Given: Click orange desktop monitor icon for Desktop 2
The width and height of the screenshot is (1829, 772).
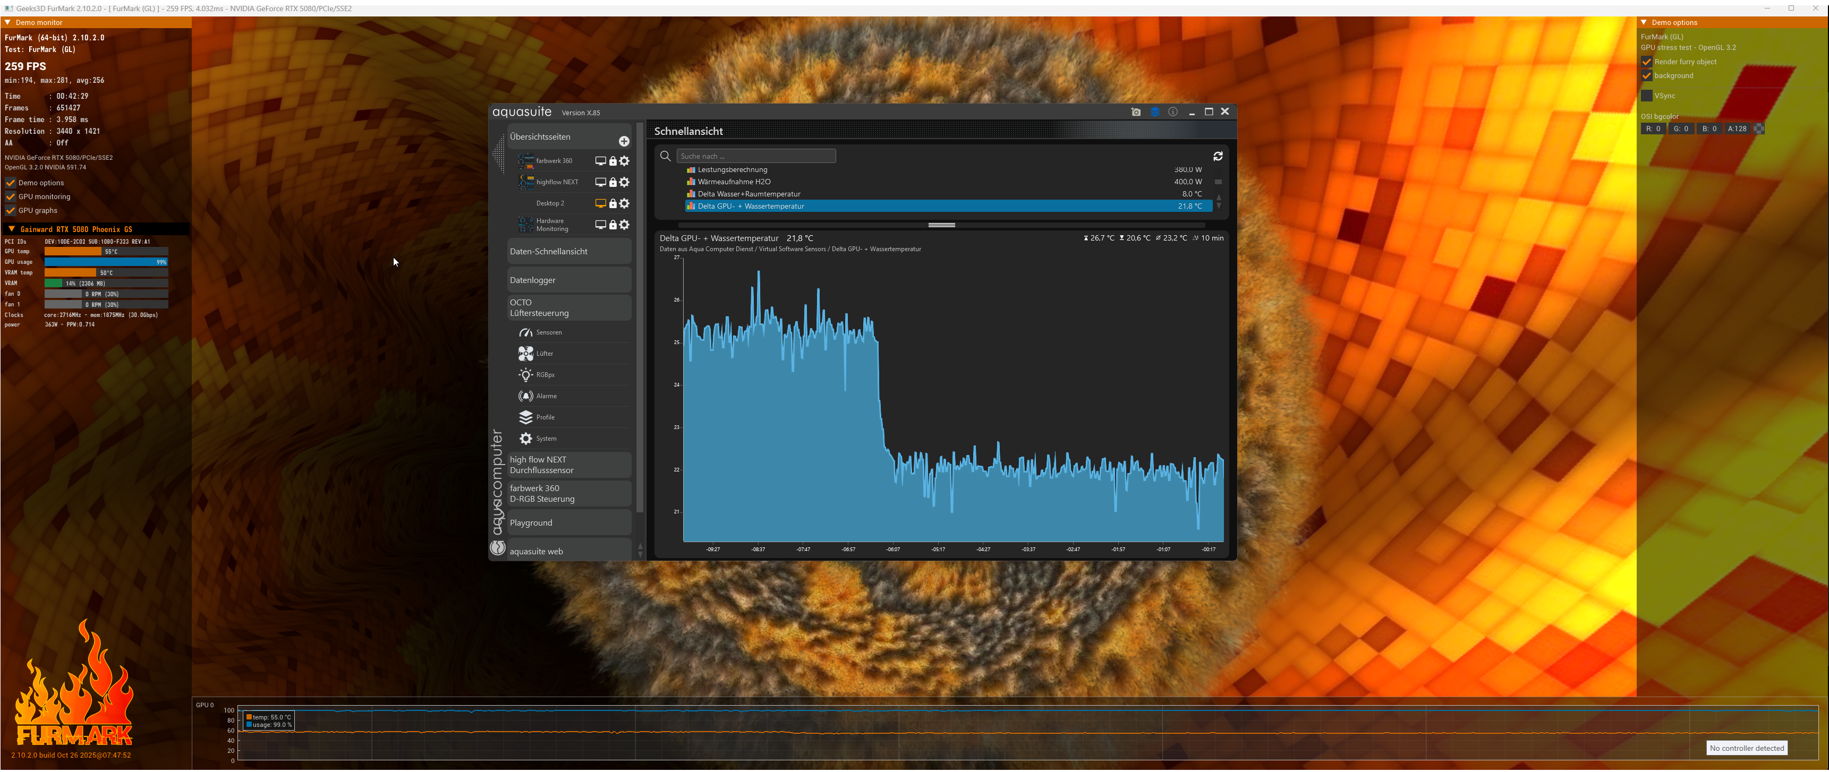Looking at the screenshot, I should (x=600, y=204).
